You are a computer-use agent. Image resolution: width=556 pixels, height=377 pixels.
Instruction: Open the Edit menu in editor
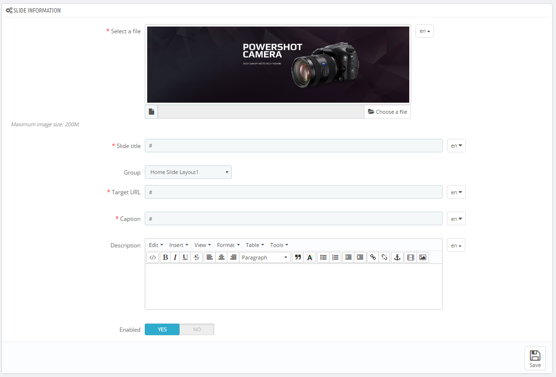click(x=156, y=245)
